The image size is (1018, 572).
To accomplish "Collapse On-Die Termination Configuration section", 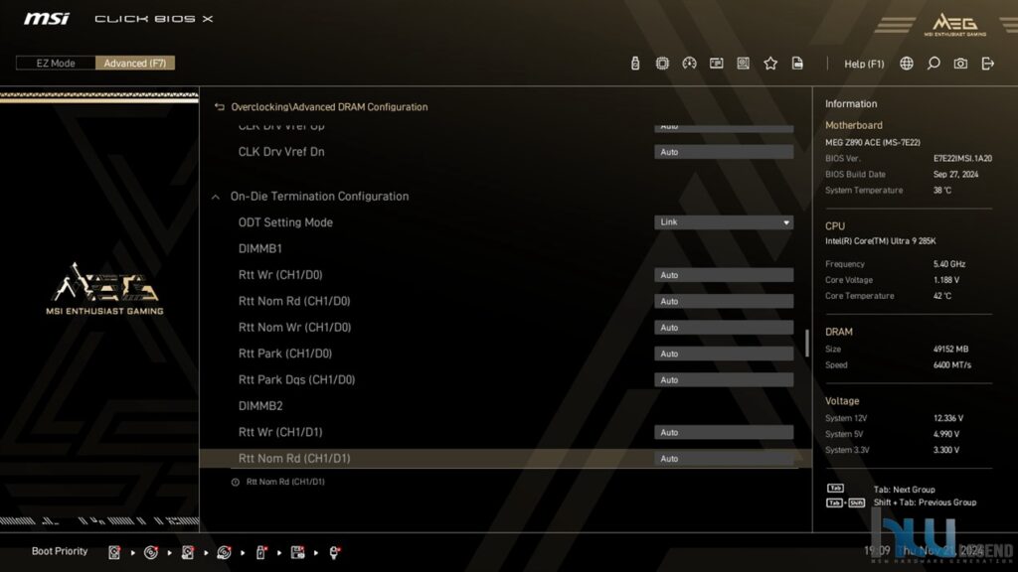I will pyautogui.click(x=216, y=197).
